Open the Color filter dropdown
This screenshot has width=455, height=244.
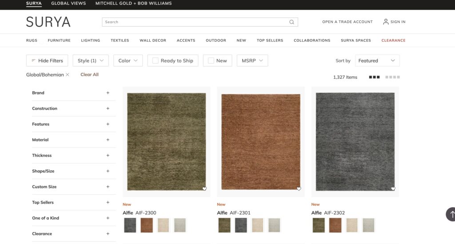pos(128,61)
